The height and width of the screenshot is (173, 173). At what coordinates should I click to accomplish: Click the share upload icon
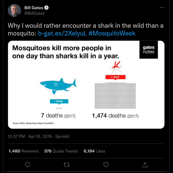[145, 165]
